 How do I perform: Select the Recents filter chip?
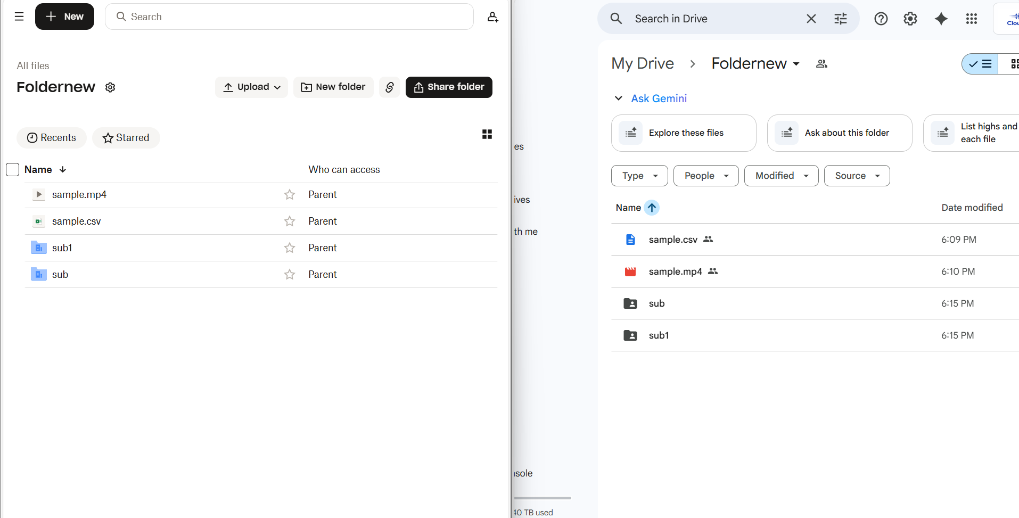(x=51, y=137)
